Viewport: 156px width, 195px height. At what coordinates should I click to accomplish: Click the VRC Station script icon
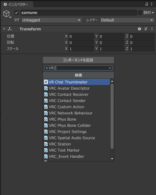[46, 144]
